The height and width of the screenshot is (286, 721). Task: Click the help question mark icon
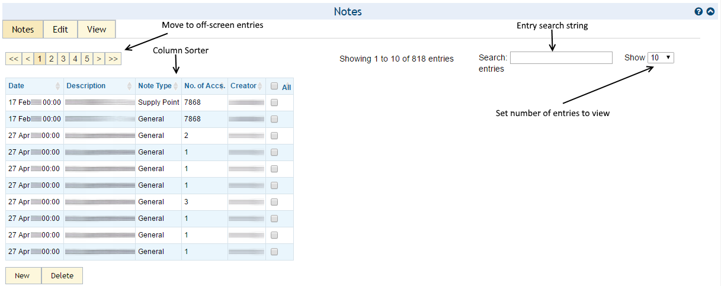pyautogui.click(x=698, y=11)
